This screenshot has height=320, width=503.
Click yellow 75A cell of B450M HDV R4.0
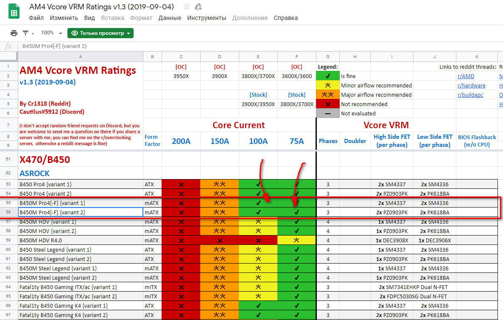(x=297, y=240)
